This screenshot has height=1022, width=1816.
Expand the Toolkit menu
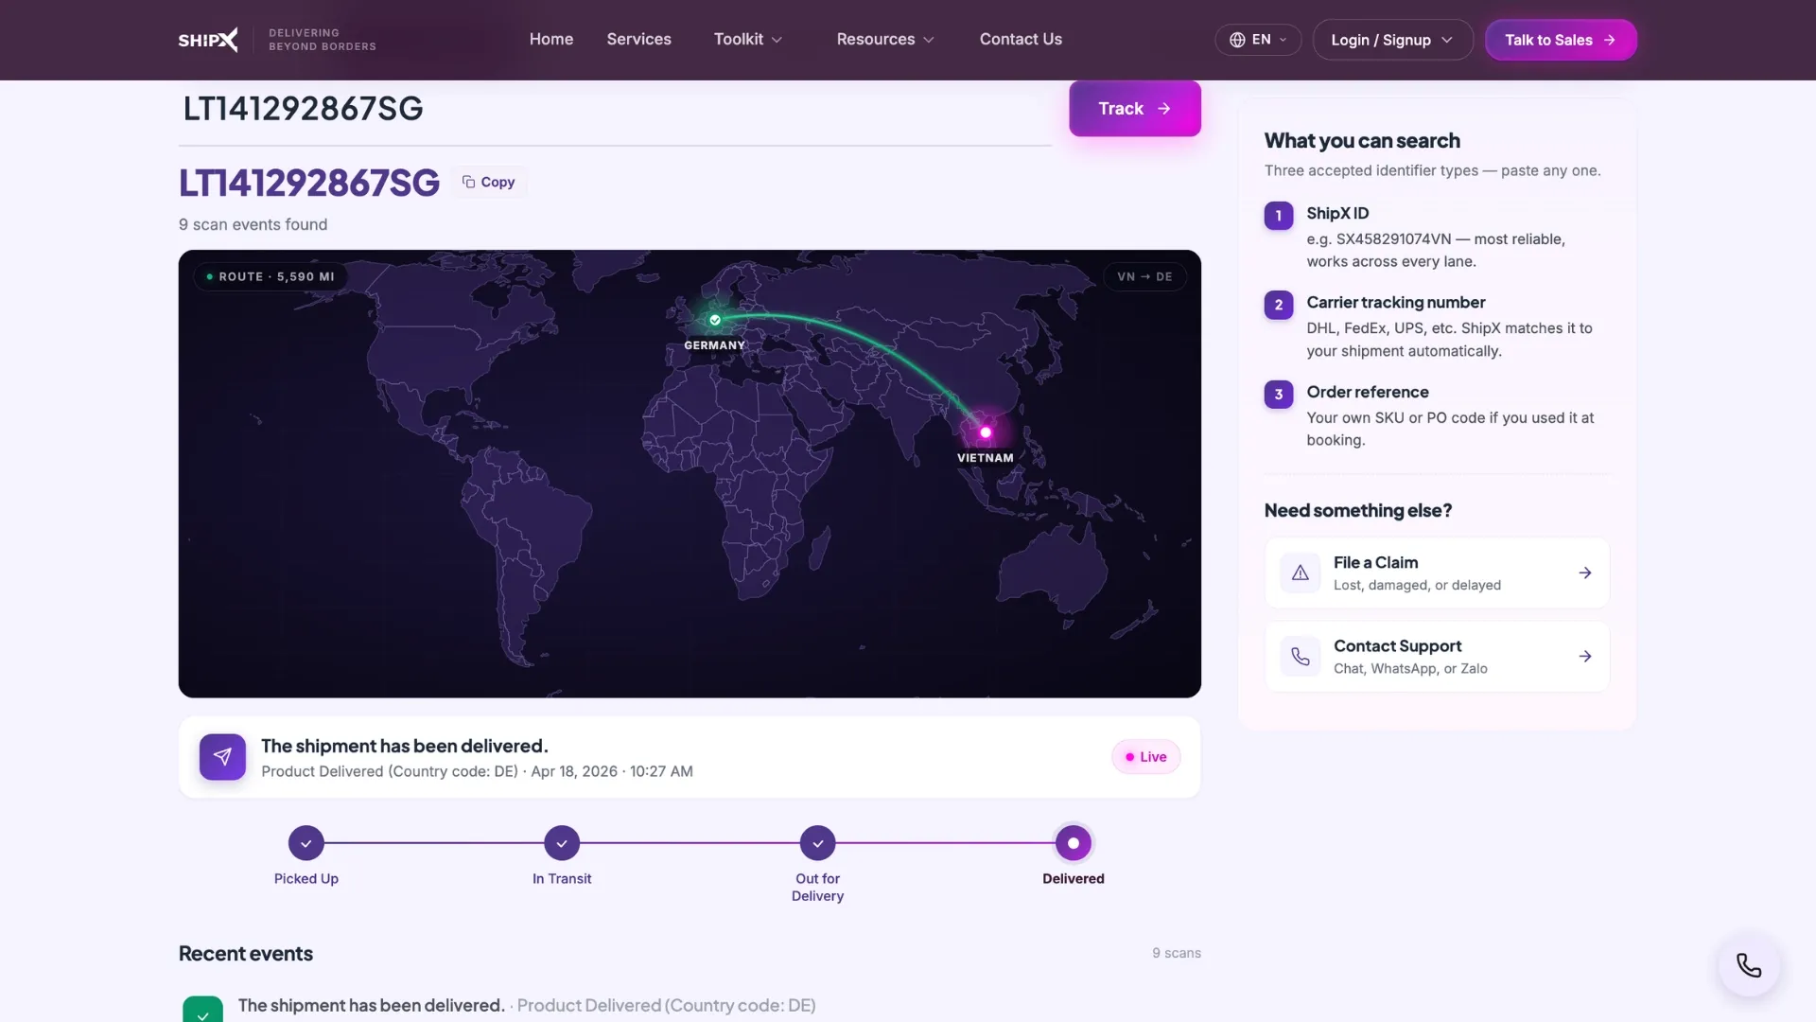tap(747, 40)
